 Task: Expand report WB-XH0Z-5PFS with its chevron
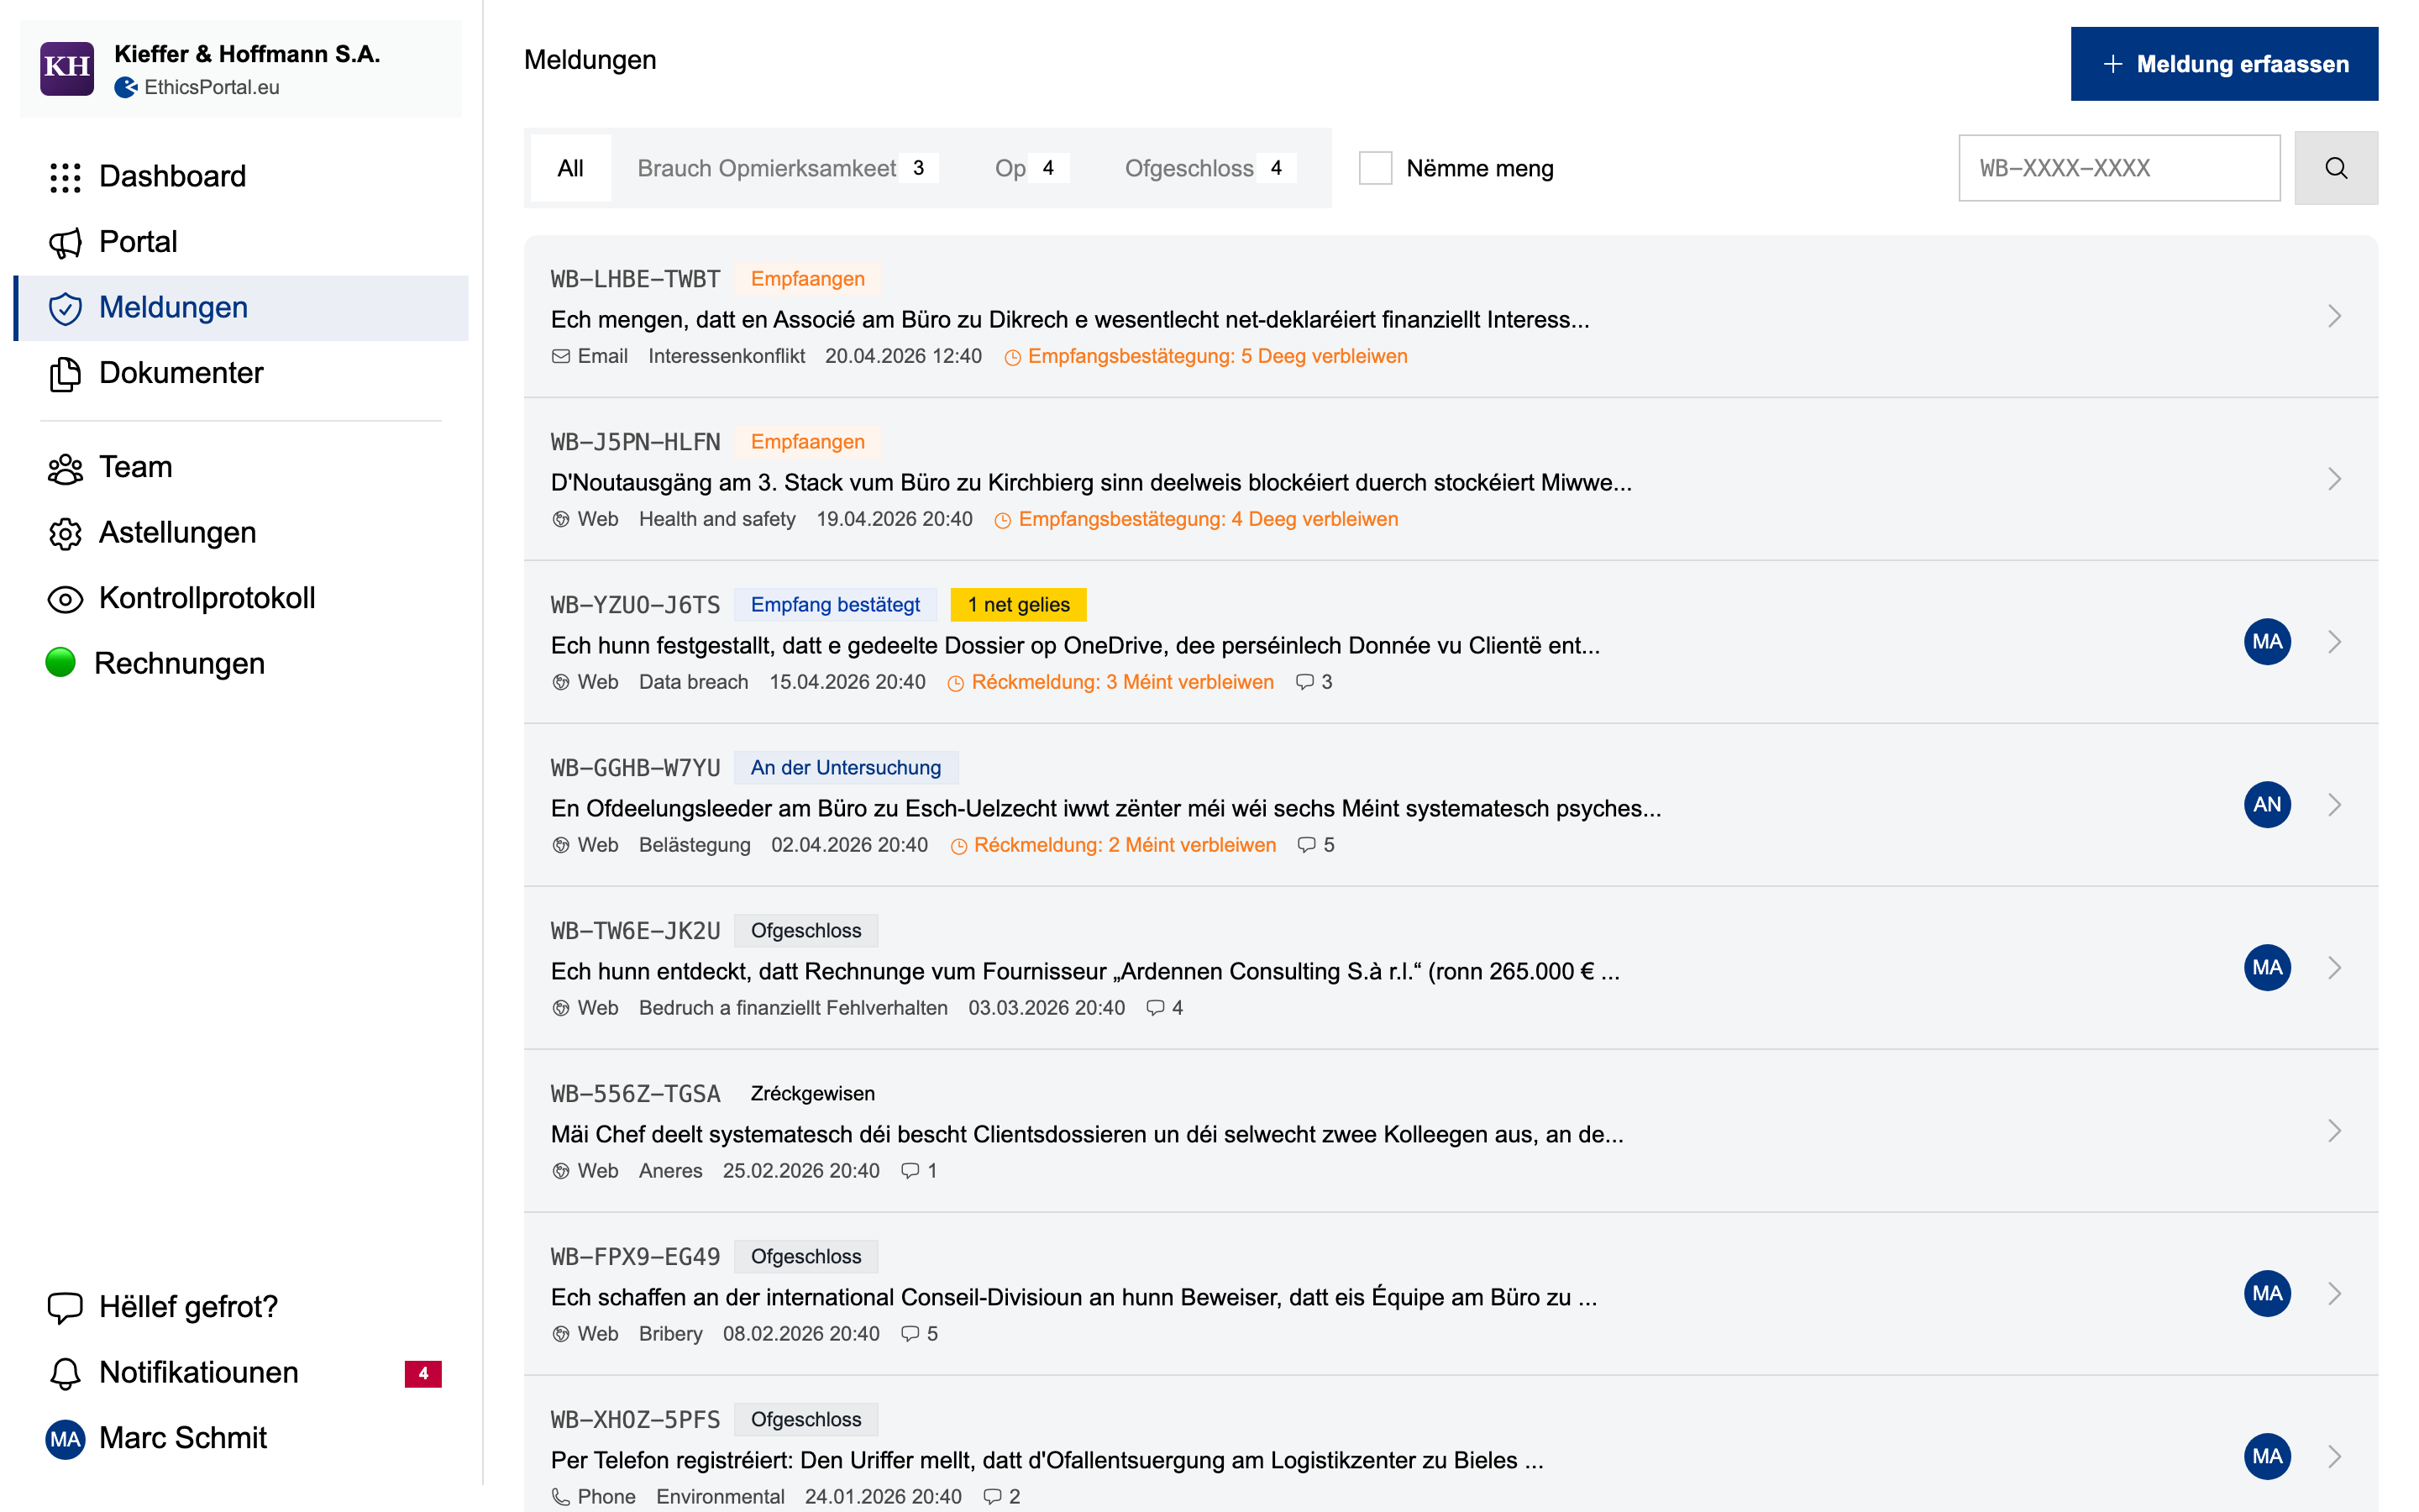(2335, 1456)
